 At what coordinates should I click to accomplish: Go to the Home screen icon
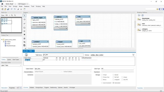2,4
